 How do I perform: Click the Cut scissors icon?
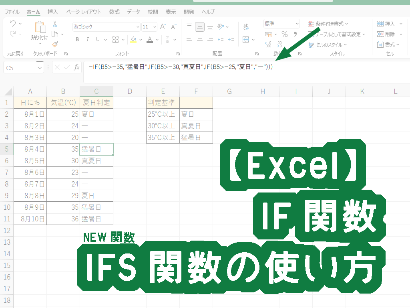55,24
